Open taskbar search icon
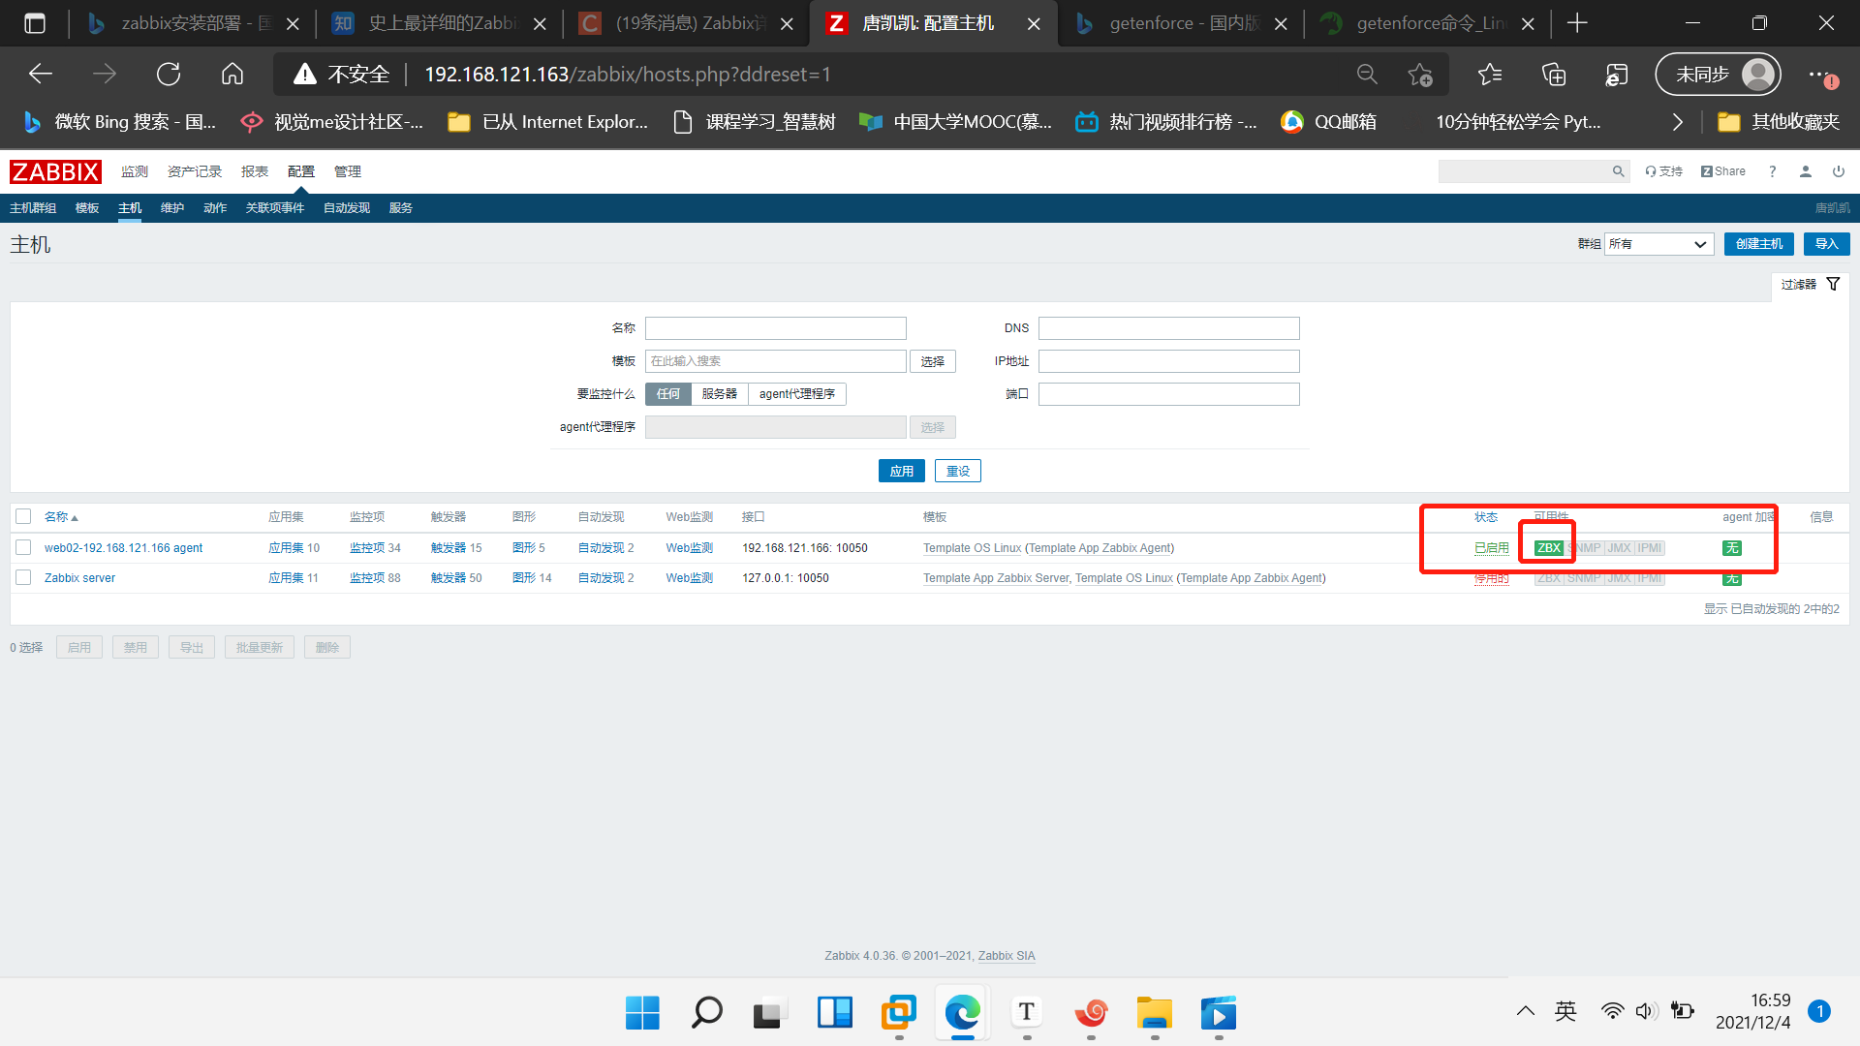The image size is (1860, 1046). point(706,1013)
